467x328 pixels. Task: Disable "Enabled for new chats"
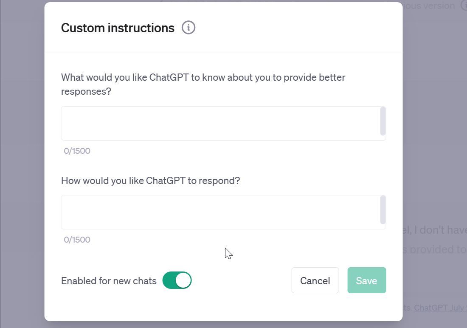click(177, 280)
